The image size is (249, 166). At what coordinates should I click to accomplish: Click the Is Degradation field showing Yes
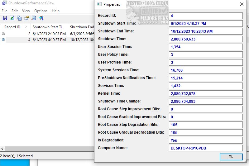[206, 140]
